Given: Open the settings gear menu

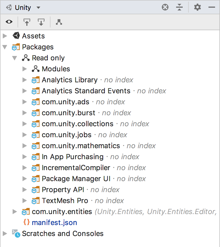Looking at the screenshot, I should coord(197,7).
